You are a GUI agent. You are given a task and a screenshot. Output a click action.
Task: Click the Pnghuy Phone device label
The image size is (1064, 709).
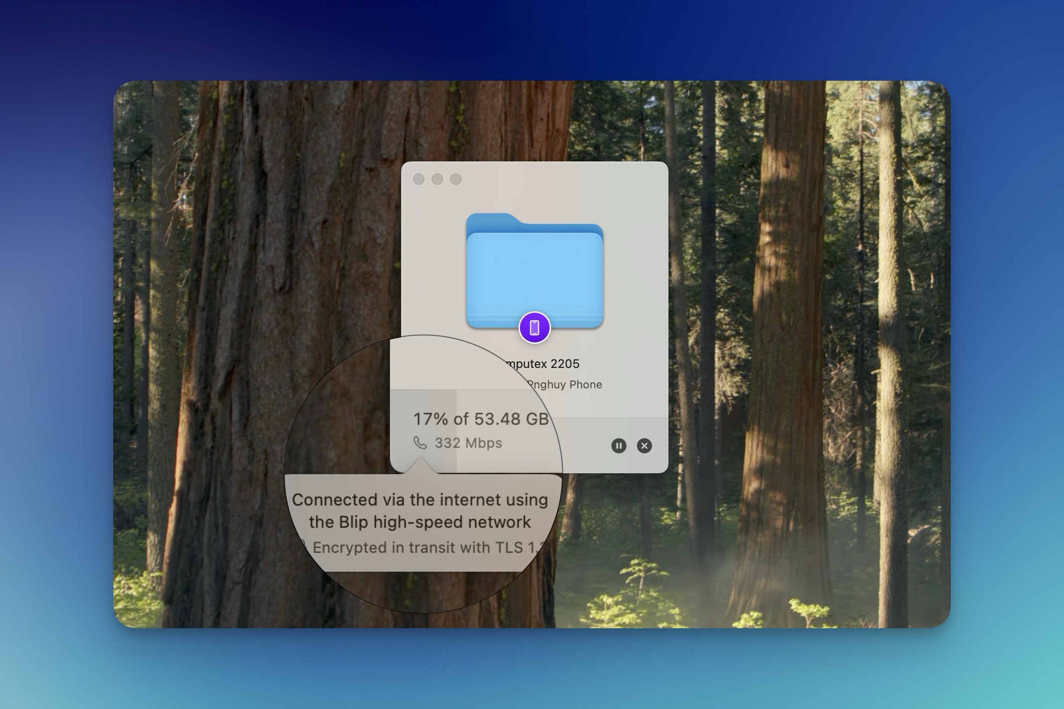[x=564, y=385]
